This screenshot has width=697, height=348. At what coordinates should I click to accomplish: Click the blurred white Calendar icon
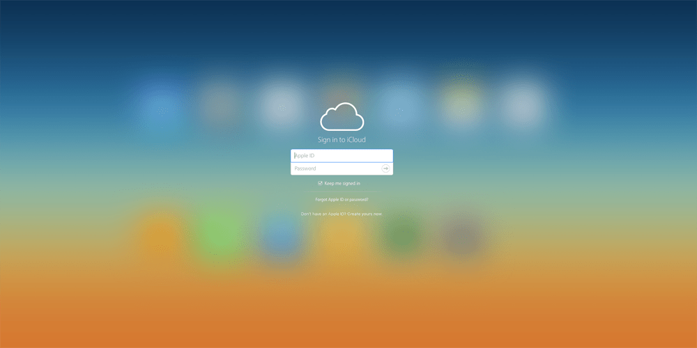pyautogui.click(x=280, y=105)
